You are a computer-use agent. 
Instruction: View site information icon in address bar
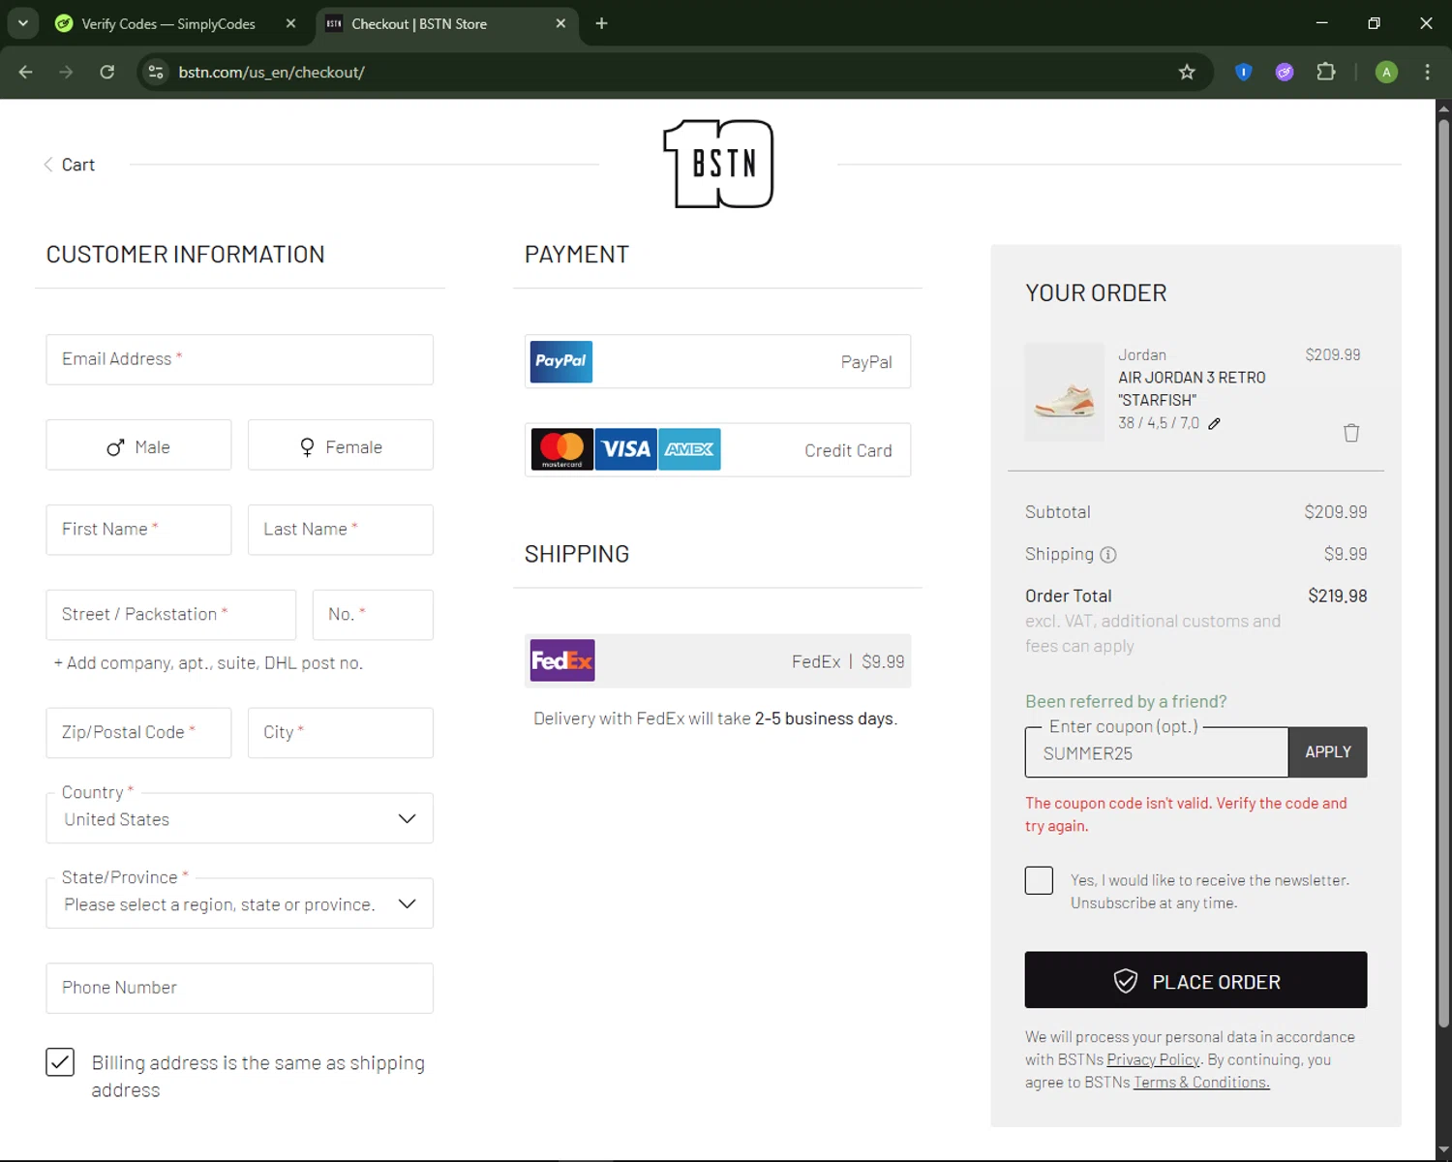pyautogui.click(x=156, y=72)
